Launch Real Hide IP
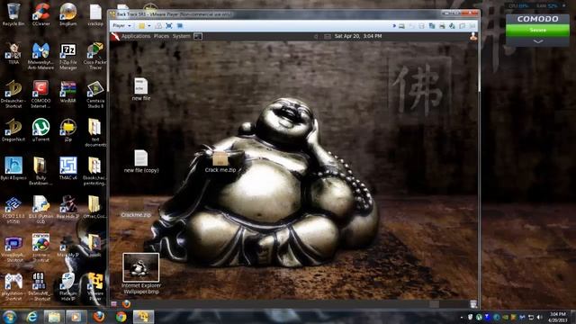This screenshot has width=576, height=324. tap(68, 207)
